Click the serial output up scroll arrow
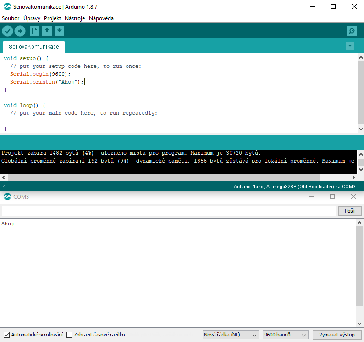This screenshot has height=342, width=364. (x=359, y=223)
